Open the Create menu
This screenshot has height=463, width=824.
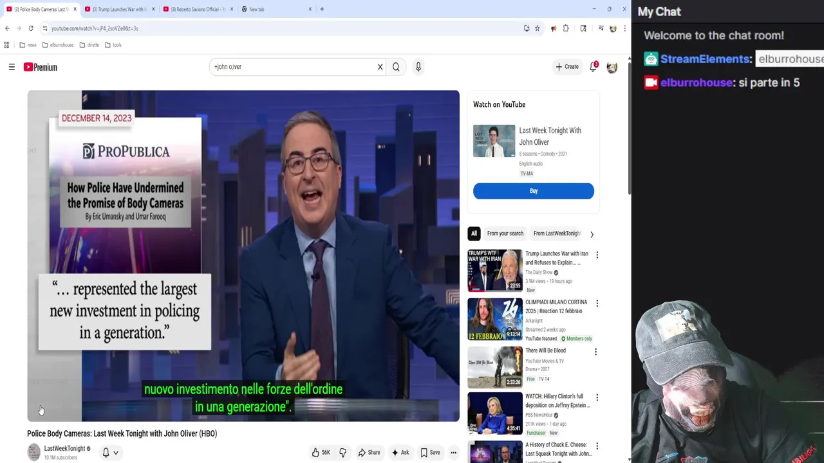[567, 67]
